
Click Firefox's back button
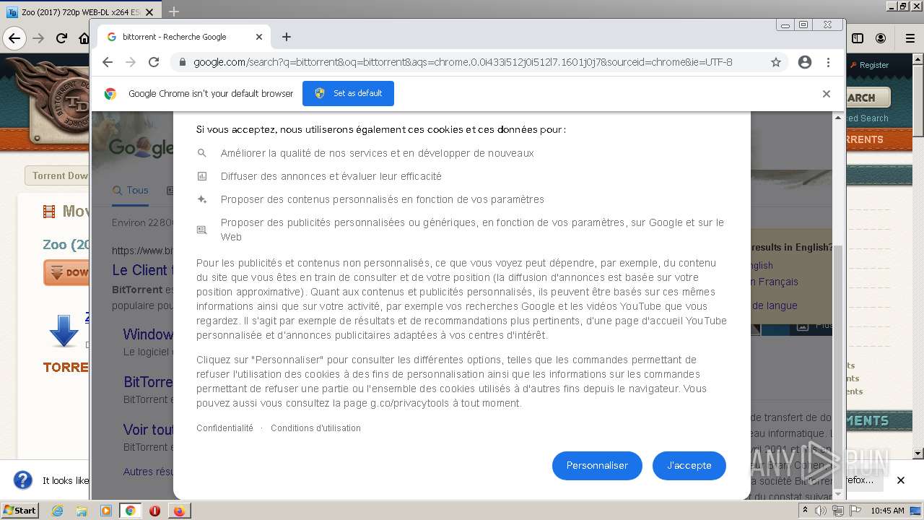(x=14, y=38)
